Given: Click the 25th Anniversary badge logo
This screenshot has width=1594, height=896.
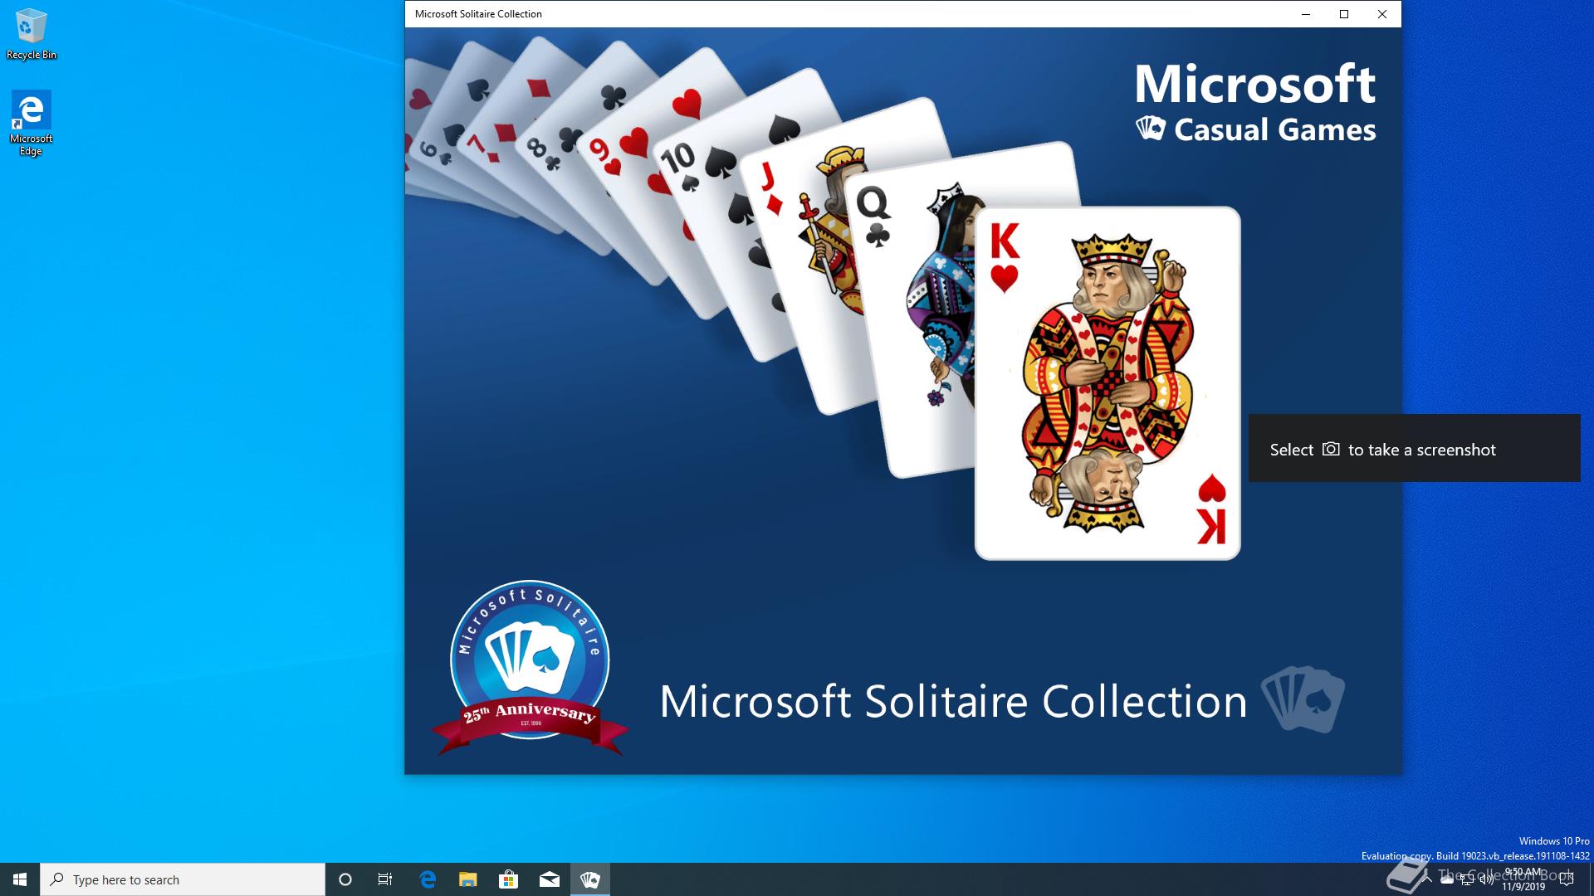Looking at the screenshot, I should (530, 668).
